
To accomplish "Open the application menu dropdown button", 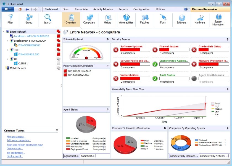I will [8, 9].
